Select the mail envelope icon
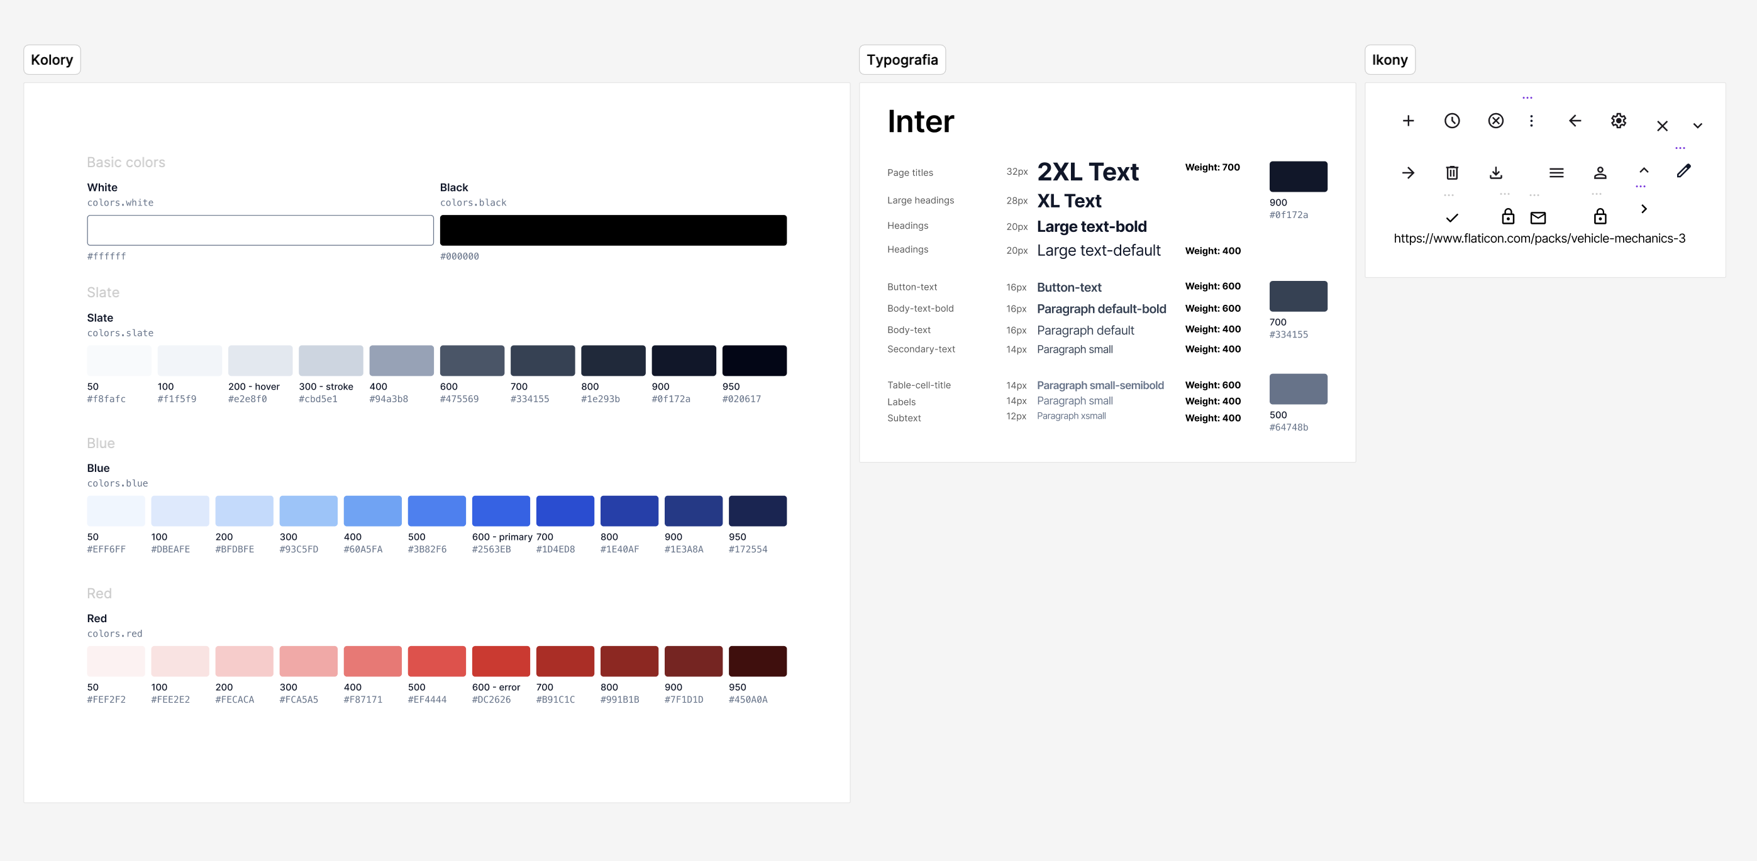This screenshot has height=861, width=1757. 1538,218
